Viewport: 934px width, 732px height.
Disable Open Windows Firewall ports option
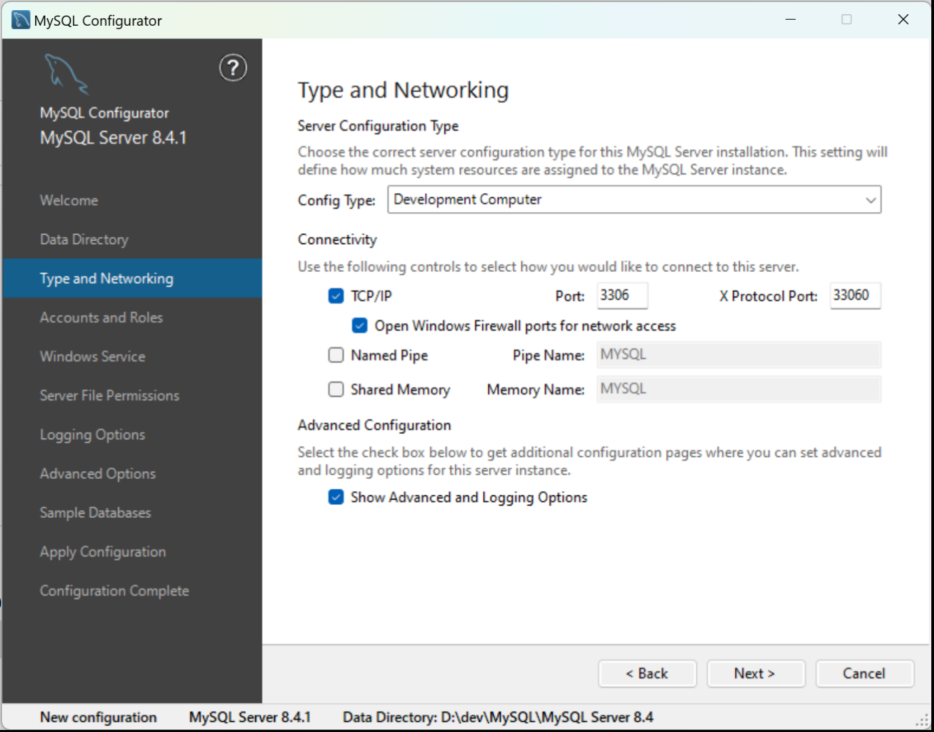(360, 326)
